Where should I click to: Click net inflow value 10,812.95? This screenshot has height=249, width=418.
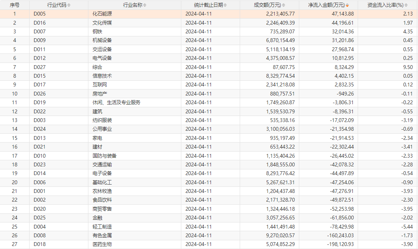[x=343, y=58]
